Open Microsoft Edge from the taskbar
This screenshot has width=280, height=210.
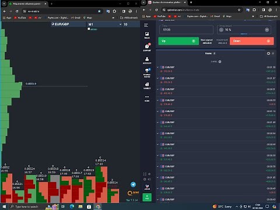tap(72, 206)
